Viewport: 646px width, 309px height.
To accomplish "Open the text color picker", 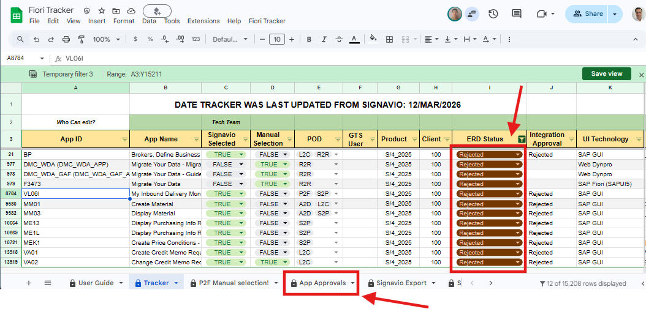I will [x=354, y=39].
